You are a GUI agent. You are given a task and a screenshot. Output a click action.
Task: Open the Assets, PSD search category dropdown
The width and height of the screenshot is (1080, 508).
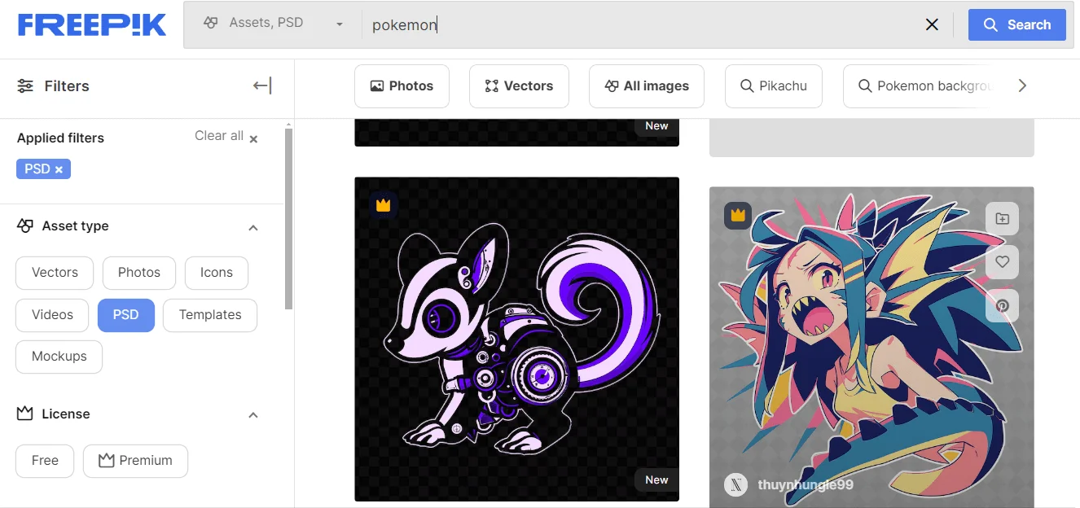tap(274, 24)
